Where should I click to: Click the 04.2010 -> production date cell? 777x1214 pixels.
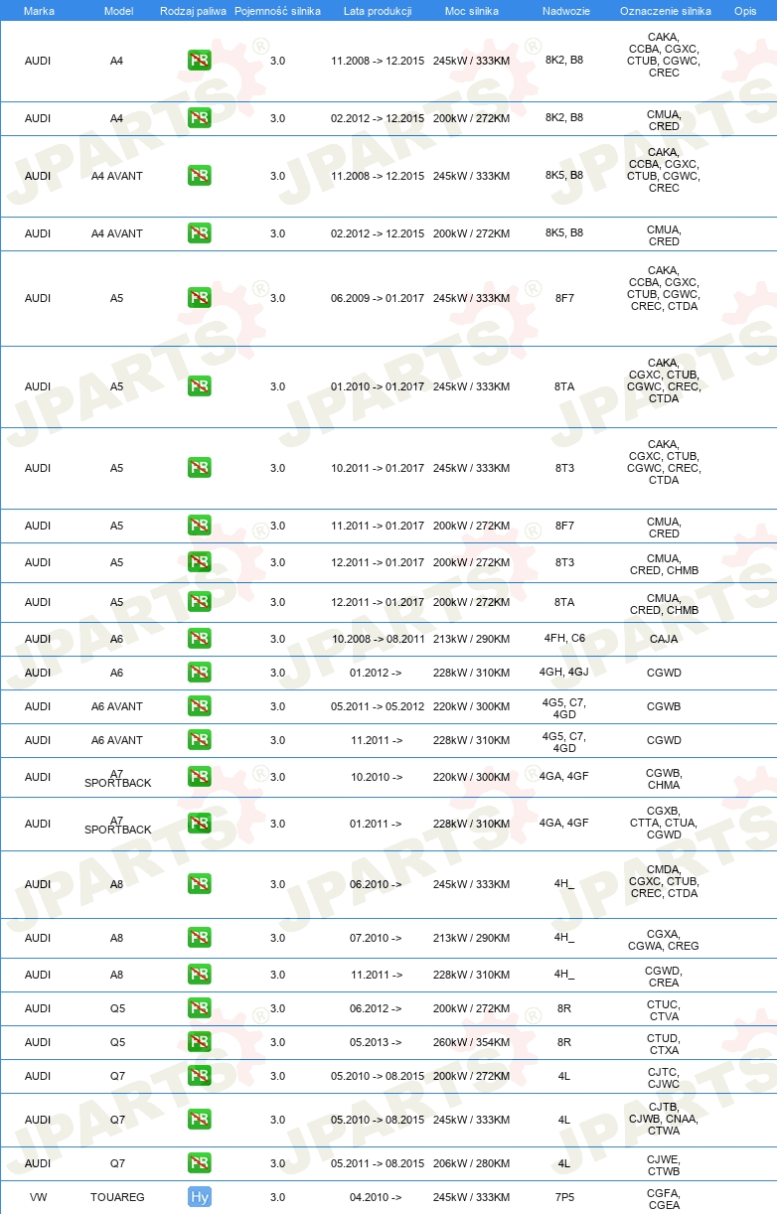tap(376, 1197)
